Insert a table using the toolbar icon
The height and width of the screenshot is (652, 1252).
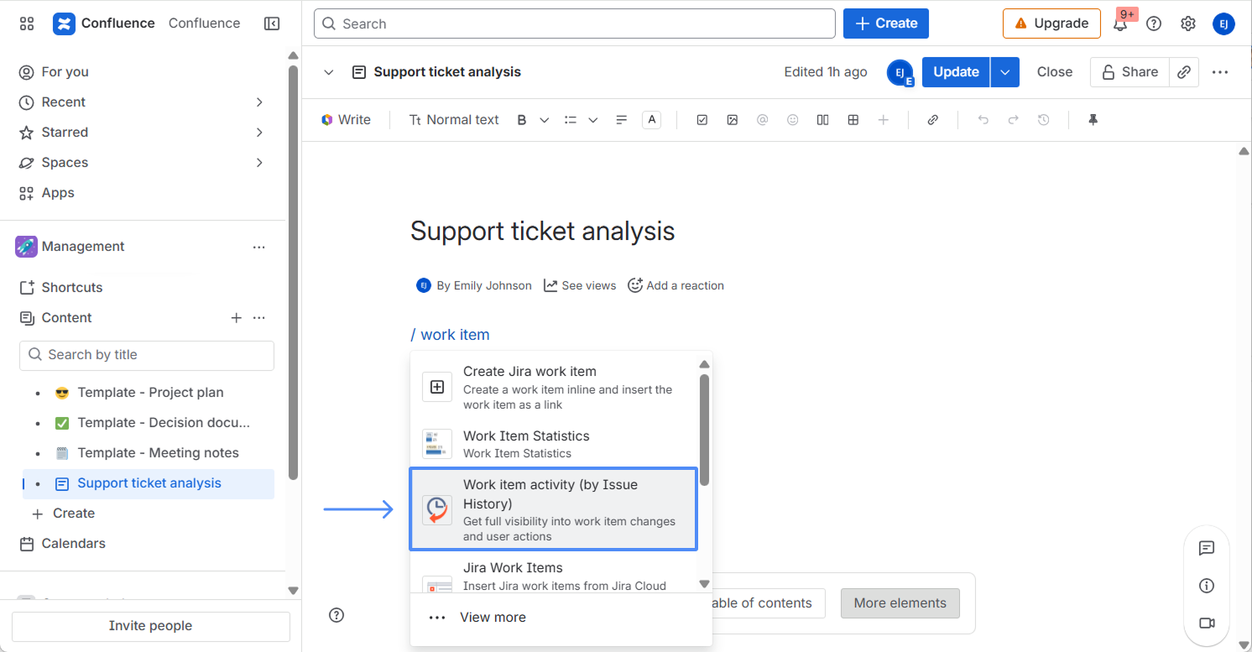point(853,120)
